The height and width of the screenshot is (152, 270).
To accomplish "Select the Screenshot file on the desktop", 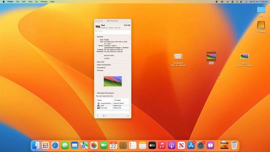I will click(178, 56).
